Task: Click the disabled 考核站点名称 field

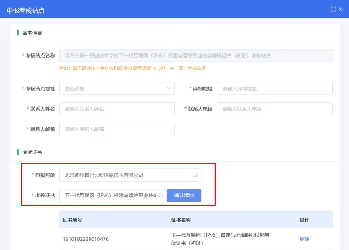Action: (196, 56)
